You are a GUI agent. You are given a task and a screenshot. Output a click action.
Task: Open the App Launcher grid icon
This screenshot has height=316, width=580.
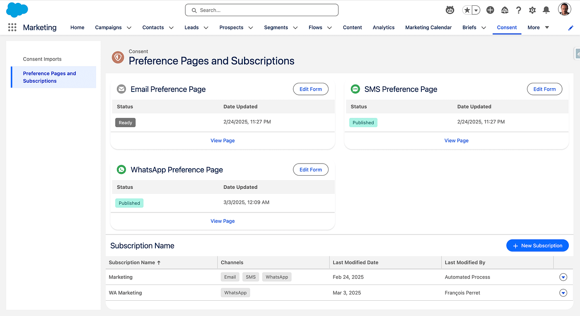pyautogui.click(x=12, y=27)
